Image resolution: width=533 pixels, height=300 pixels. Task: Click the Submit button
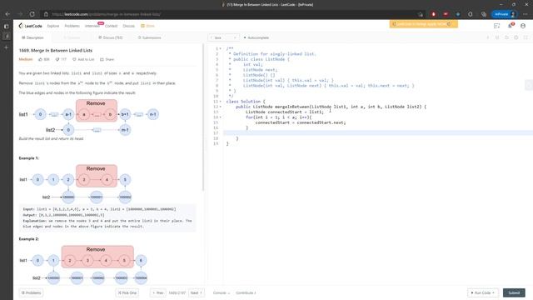[514, 292]
